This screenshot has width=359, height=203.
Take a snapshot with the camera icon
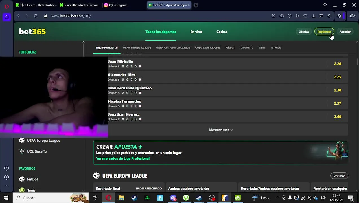(x=282, y=16)
